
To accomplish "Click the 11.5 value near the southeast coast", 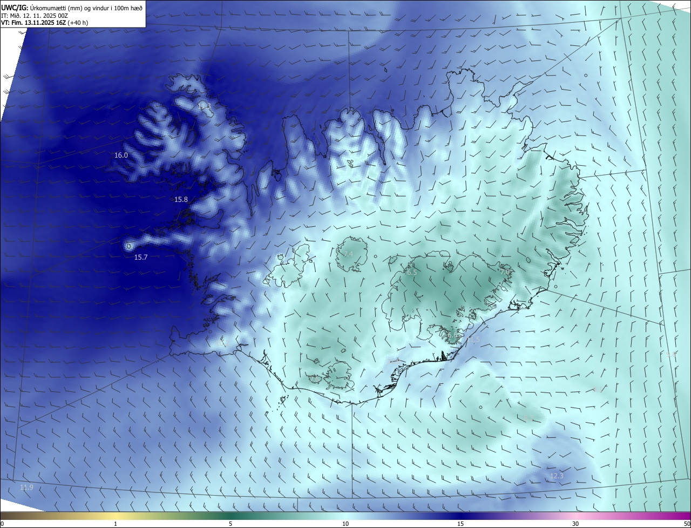I will (473, 340).
